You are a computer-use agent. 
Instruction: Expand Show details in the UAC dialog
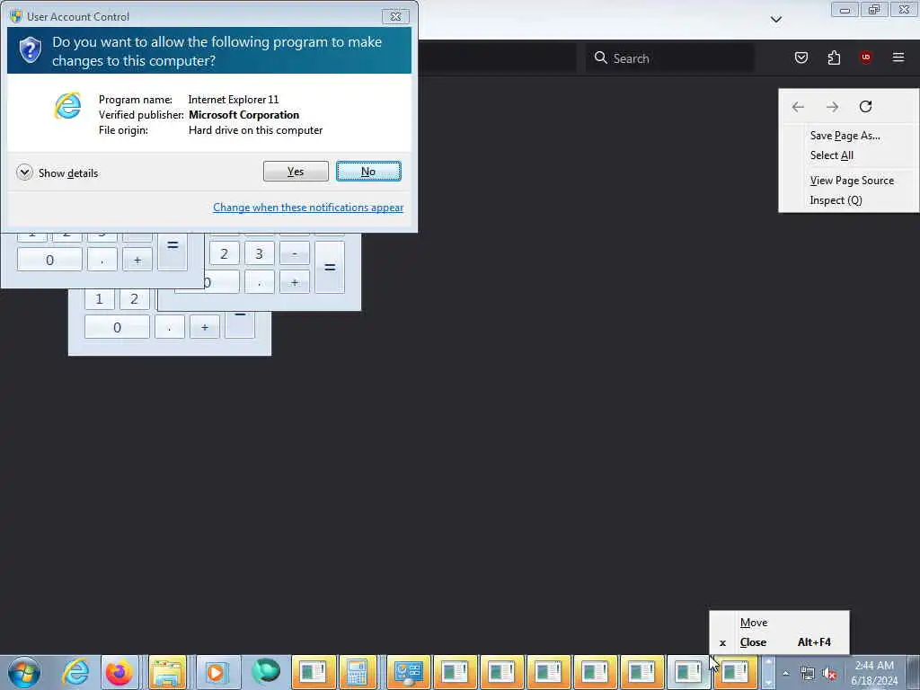pyautogui.click(x=57, y=172)
